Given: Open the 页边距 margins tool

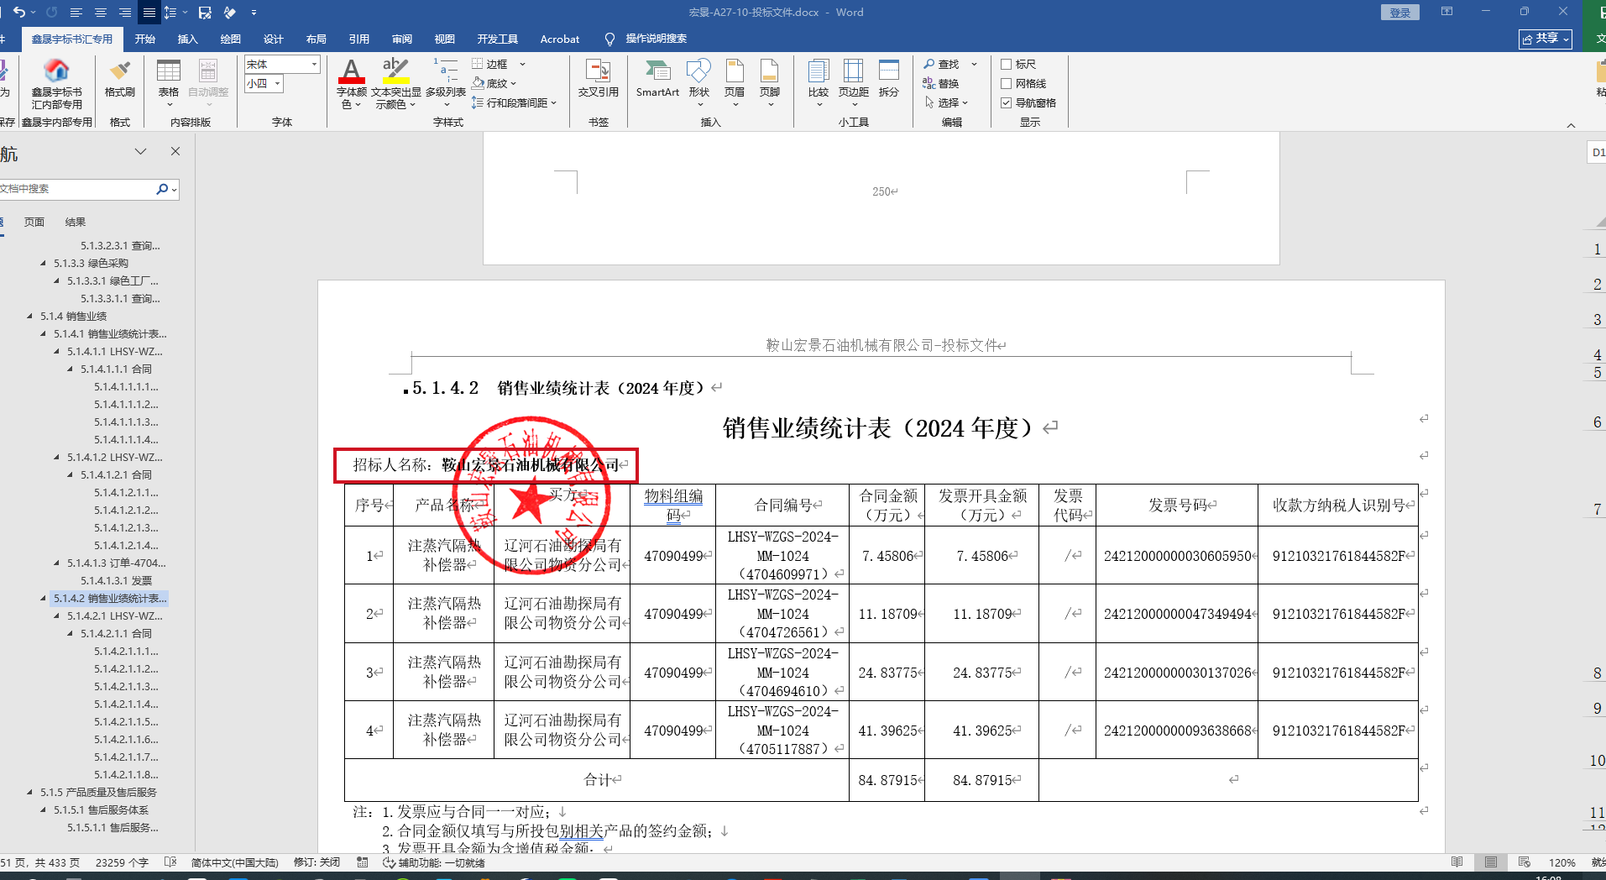Looking at the screenshot, I should (854, 83).
